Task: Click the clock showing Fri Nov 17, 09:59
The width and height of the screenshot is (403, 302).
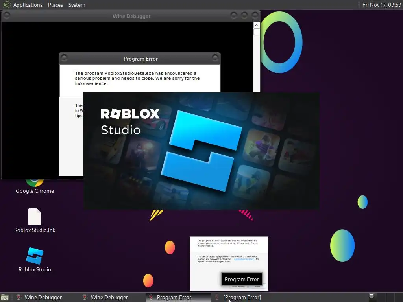Action: click(x=381, y=5)
